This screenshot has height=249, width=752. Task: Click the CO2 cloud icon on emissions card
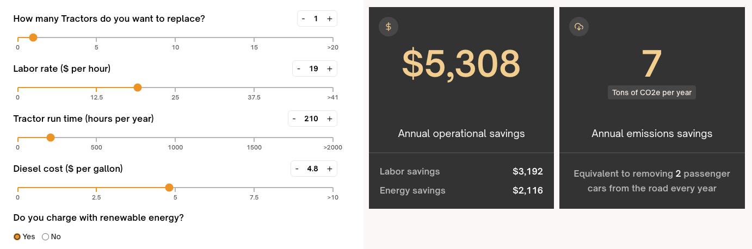(x=579, y=27)
